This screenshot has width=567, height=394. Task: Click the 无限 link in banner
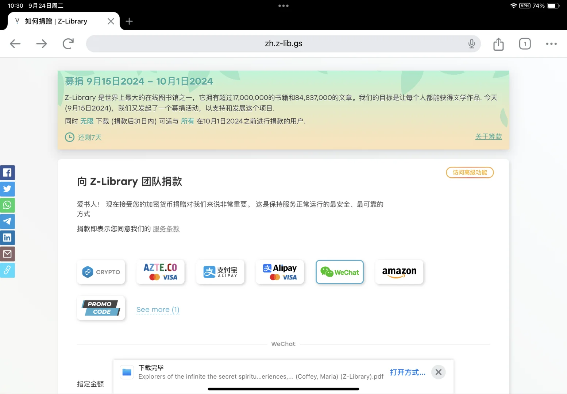87,121
